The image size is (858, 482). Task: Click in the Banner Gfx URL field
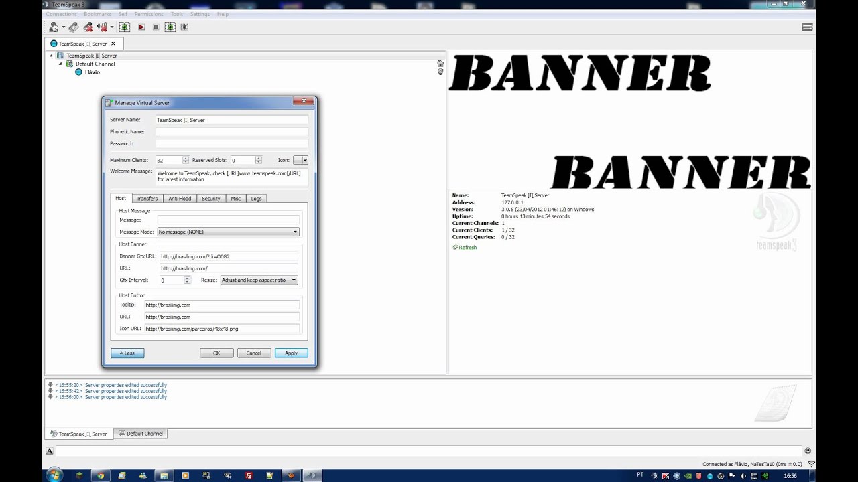(228, 256)
